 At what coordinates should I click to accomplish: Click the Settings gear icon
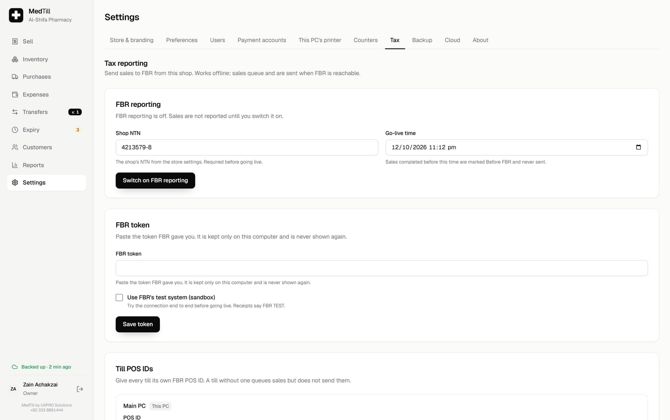[15, 183]
